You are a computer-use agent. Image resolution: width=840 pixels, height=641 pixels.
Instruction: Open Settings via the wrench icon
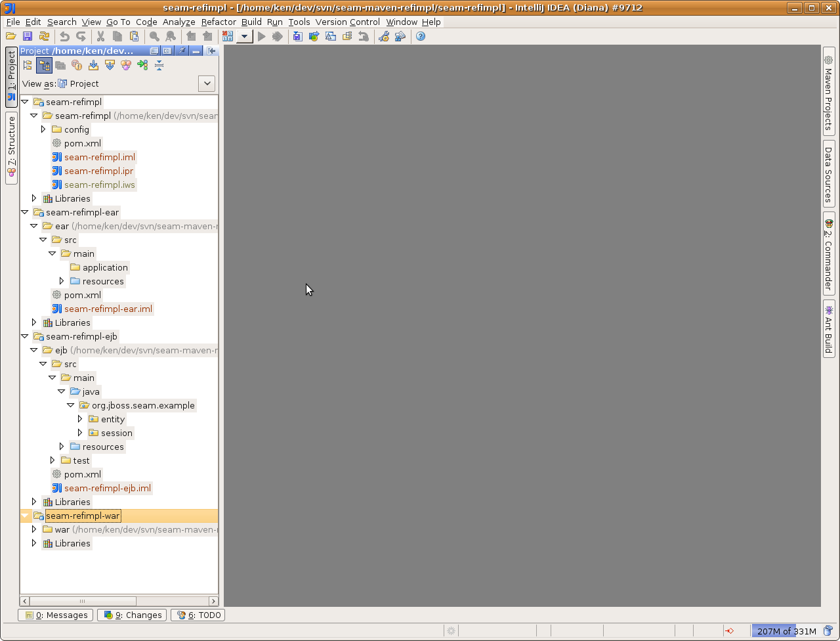pyautogui.click(x=384, y=37)
